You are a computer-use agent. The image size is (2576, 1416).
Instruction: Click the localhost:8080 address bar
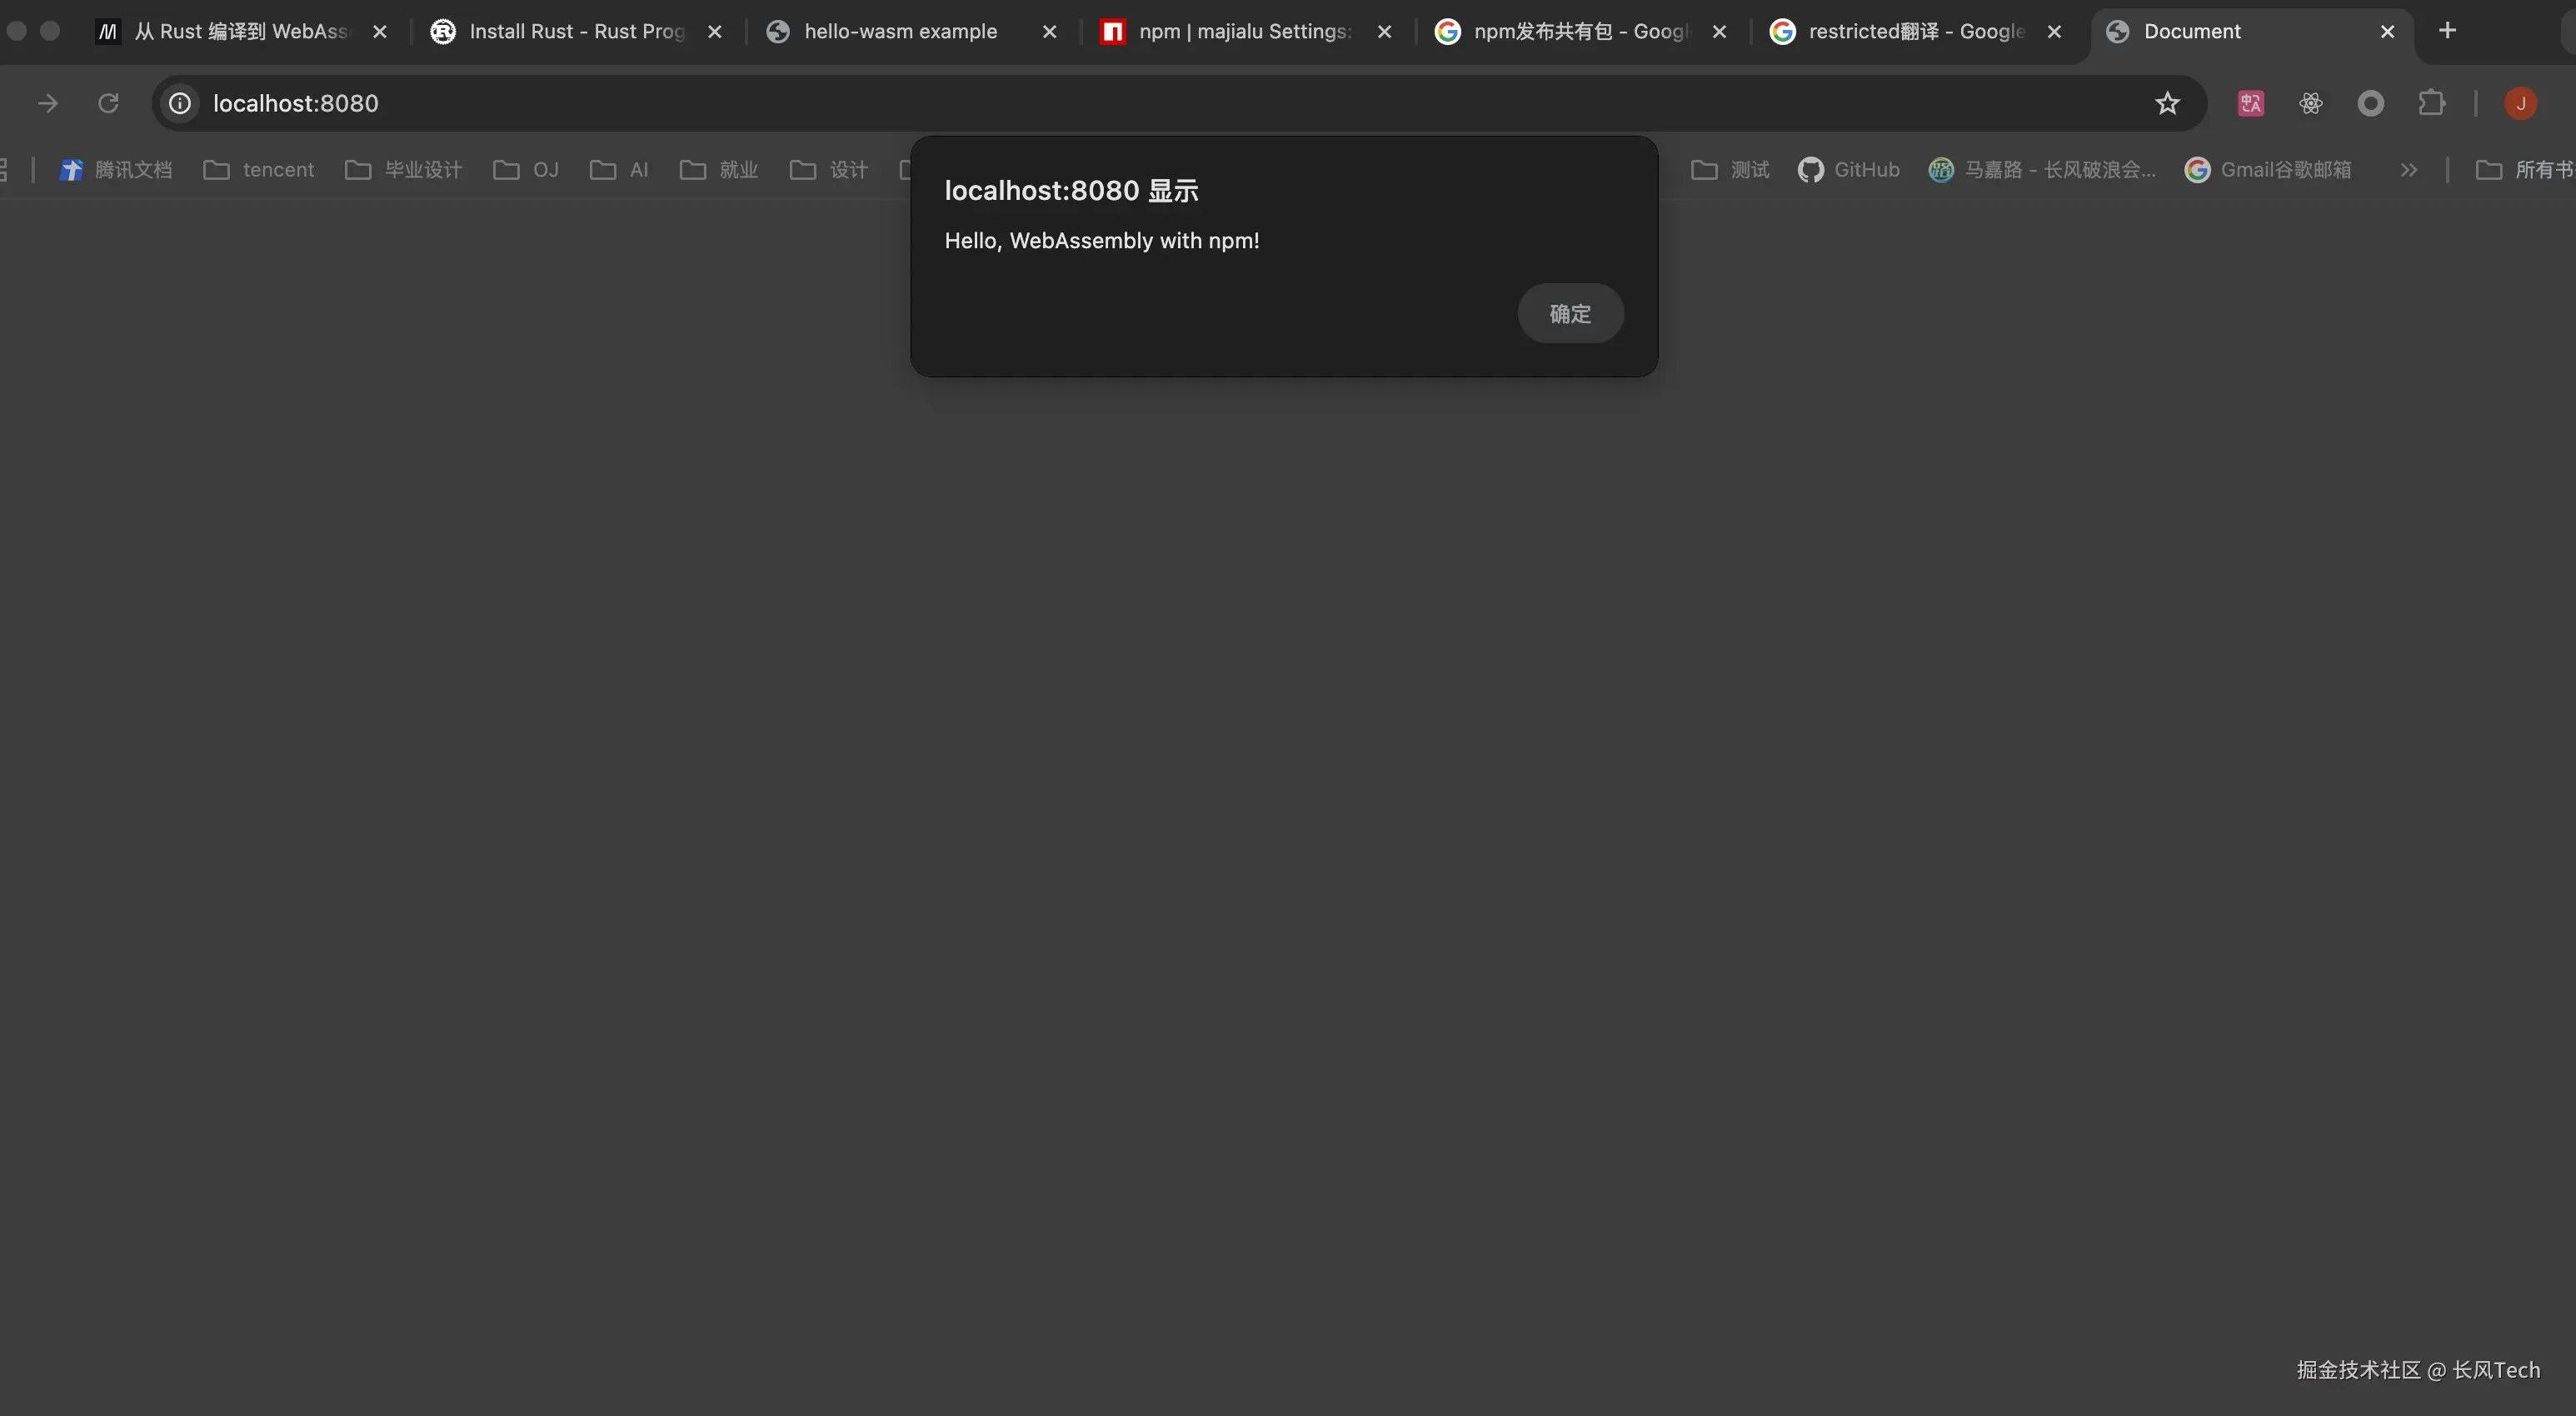pos(1100,103)
